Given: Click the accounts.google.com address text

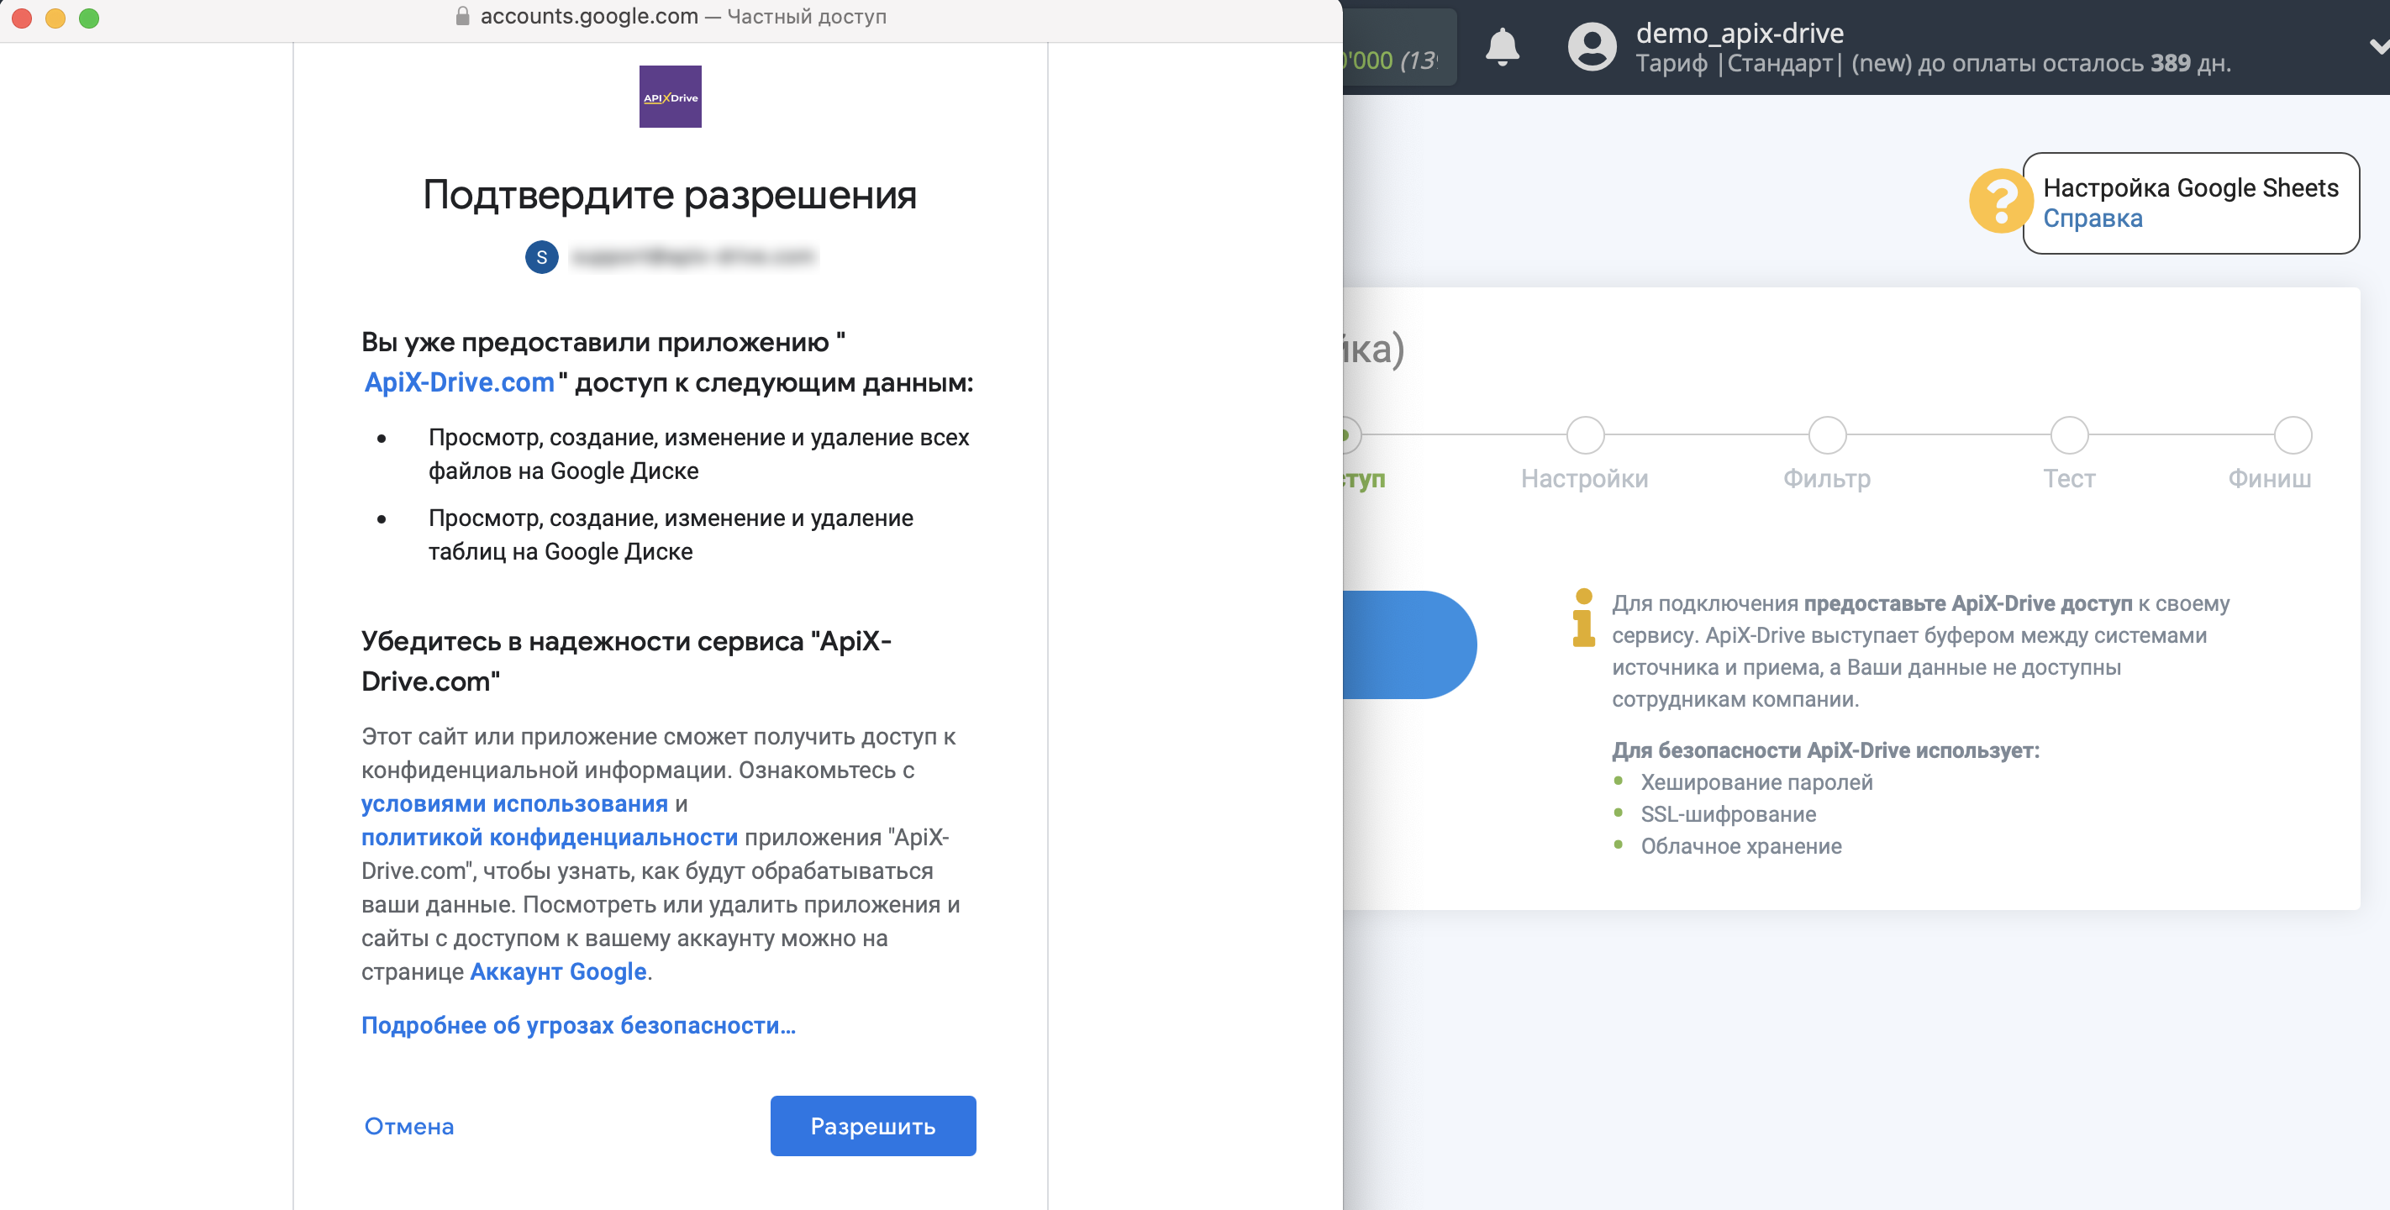Looking at the screenshot, I should (x=589, y=16).
